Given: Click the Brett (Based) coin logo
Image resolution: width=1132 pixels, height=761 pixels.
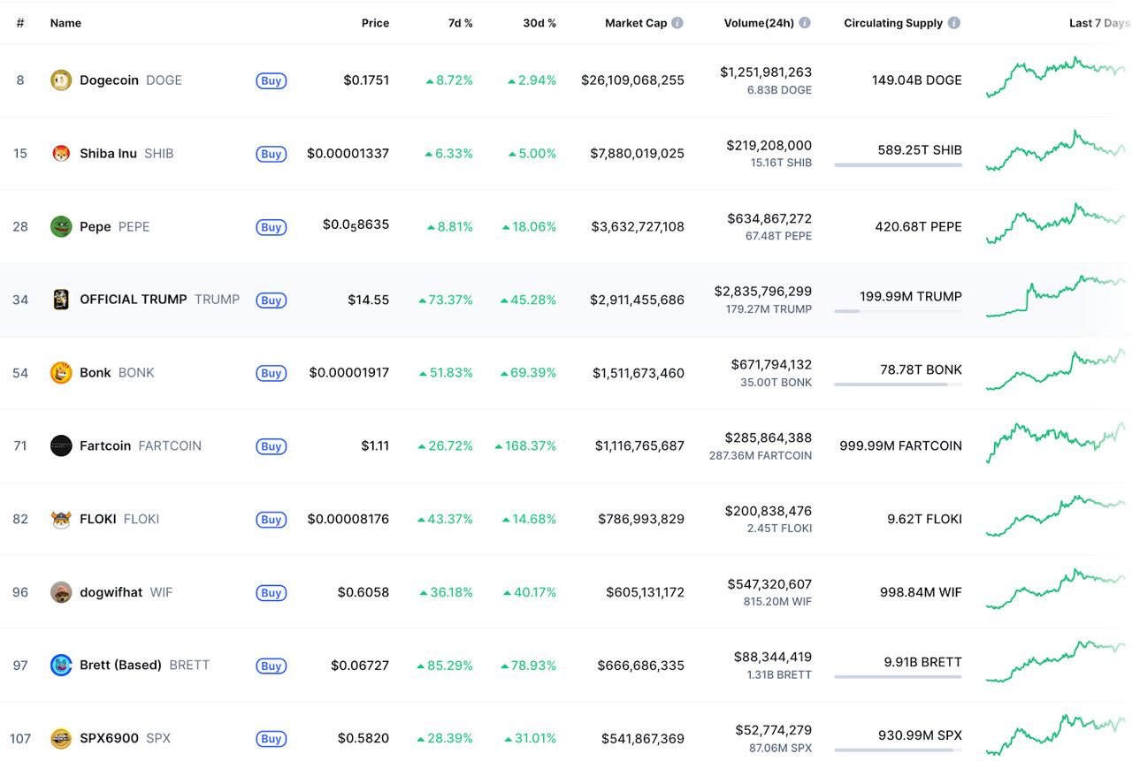Looking at the screenshot, I should click(x=61, y=666).
